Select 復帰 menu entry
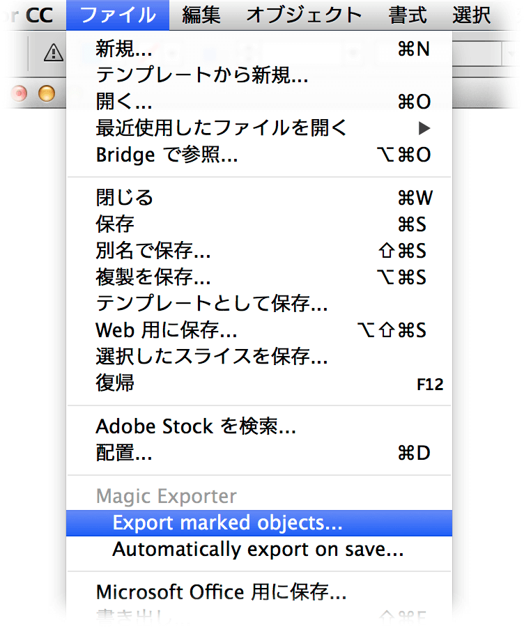This screenshot has width=524, height=627. pyautogui.click(x=116, y=382)
